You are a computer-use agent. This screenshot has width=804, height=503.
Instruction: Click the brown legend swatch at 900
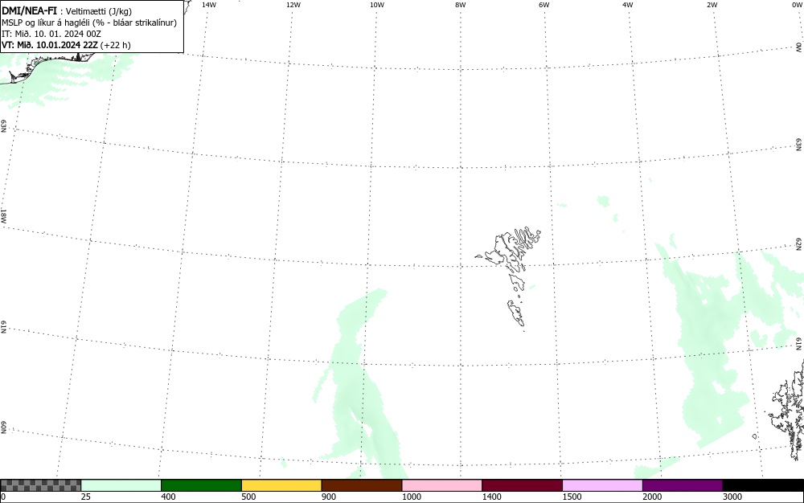pos(362,485)
